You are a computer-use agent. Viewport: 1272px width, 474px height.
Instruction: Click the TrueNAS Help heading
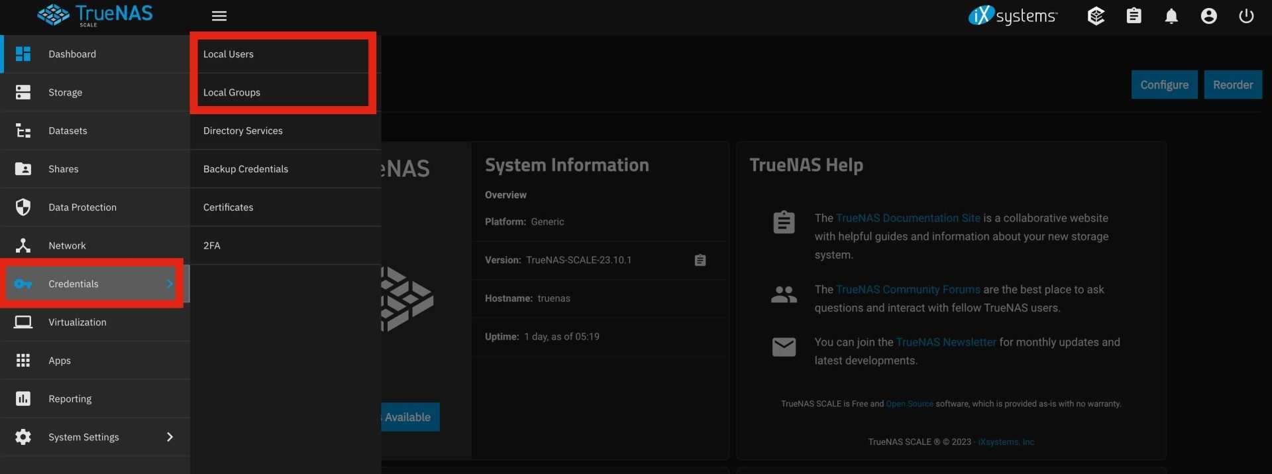pos(806,165)
